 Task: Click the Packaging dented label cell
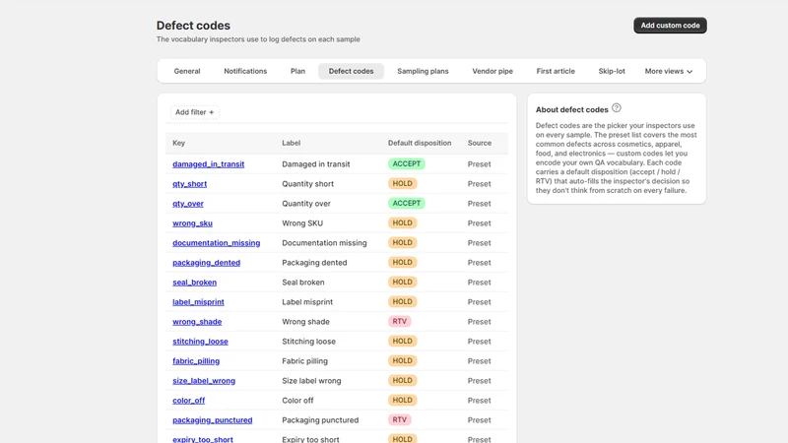pyautogui.click(x=314, y=263)
